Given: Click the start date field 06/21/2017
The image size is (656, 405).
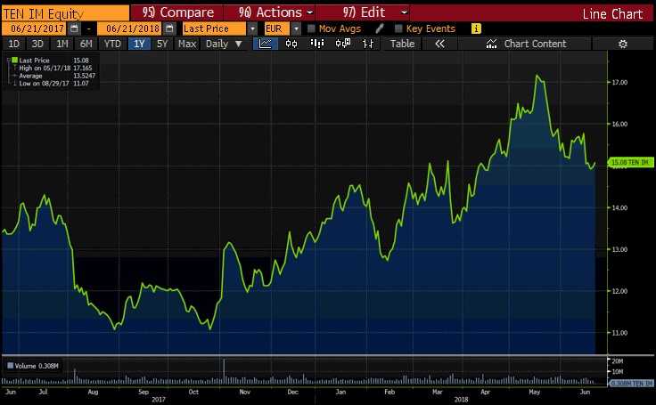Looking at the screenshot, I should pyautogui.click(x=36, y=28).
